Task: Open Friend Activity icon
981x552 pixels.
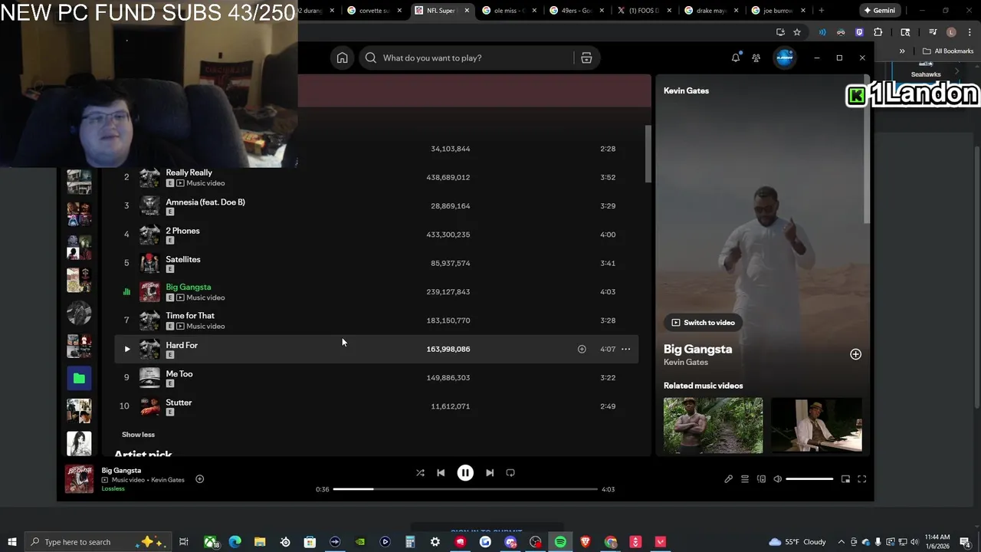Action: [x=756, y=58]
